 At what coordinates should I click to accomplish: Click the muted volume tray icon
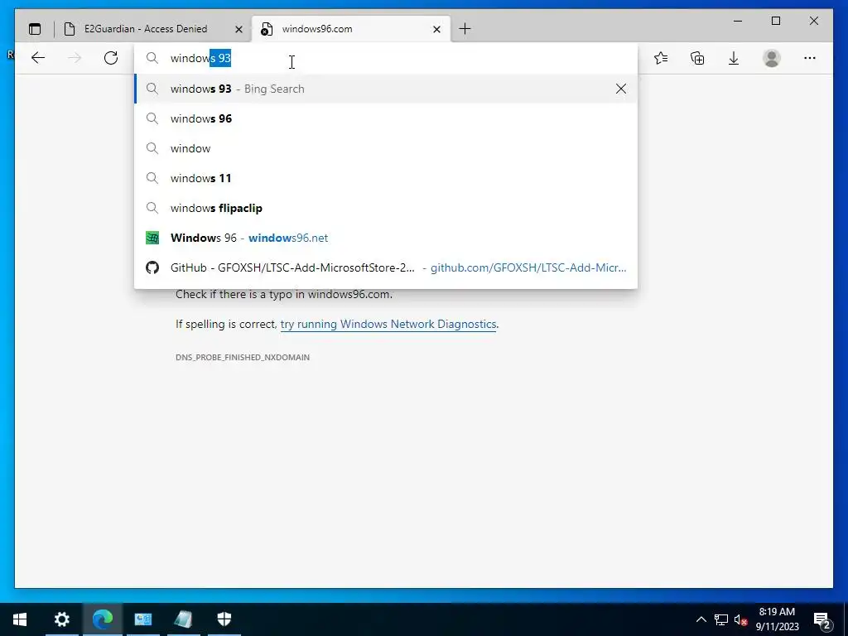coord(741,619)
